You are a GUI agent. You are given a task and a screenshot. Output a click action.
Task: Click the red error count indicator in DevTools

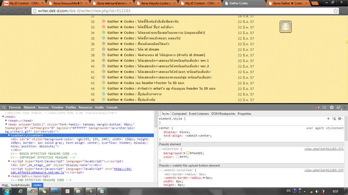pyautogui.click(x=317, y=107)
